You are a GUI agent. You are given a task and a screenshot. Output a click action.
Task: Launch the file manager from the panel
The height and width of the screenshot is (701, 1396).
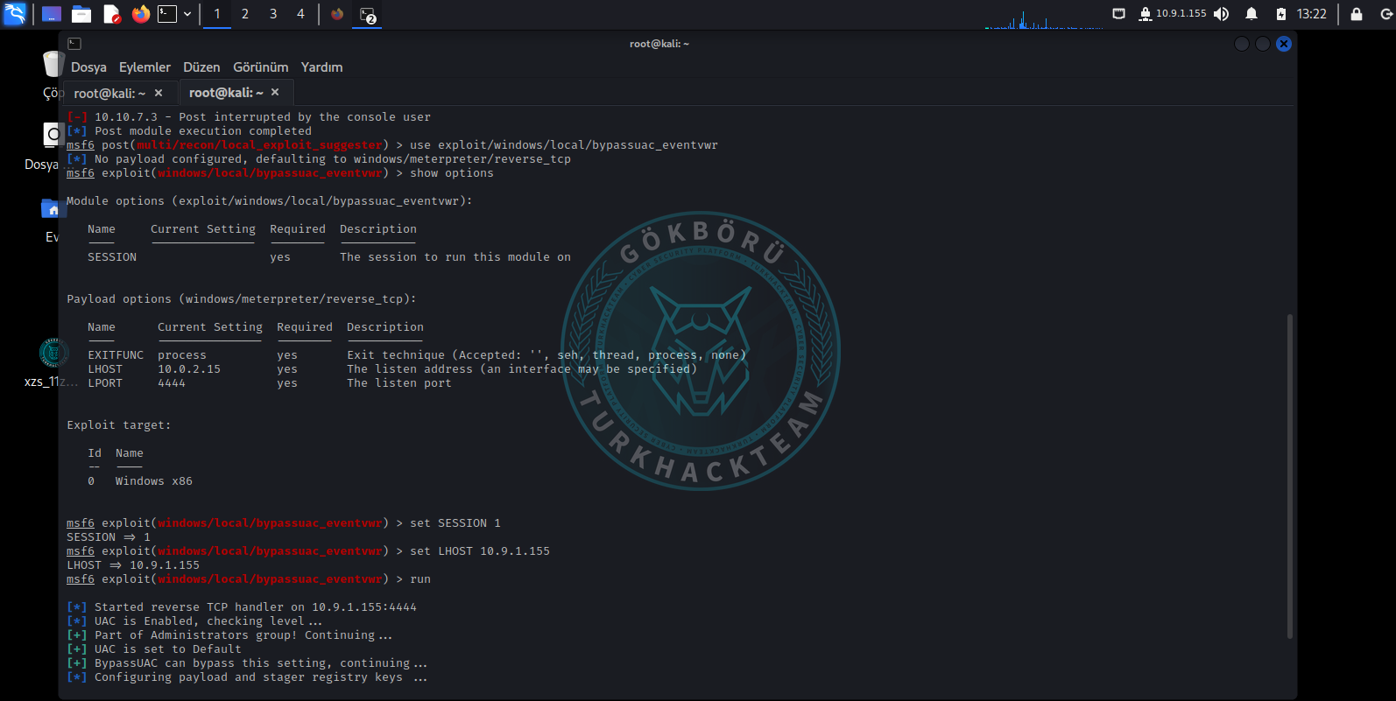(81, 14)
